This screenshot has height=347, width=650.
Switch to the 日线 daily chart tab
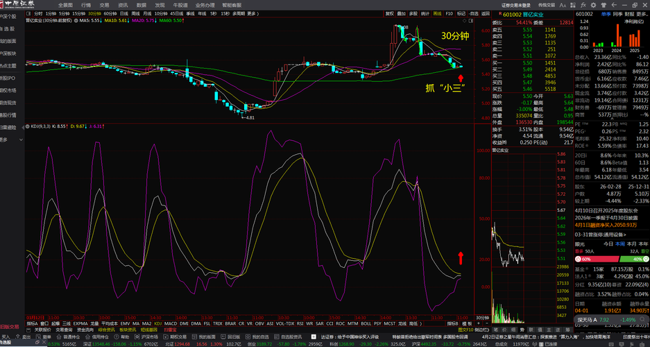click(x=123, y=13)
